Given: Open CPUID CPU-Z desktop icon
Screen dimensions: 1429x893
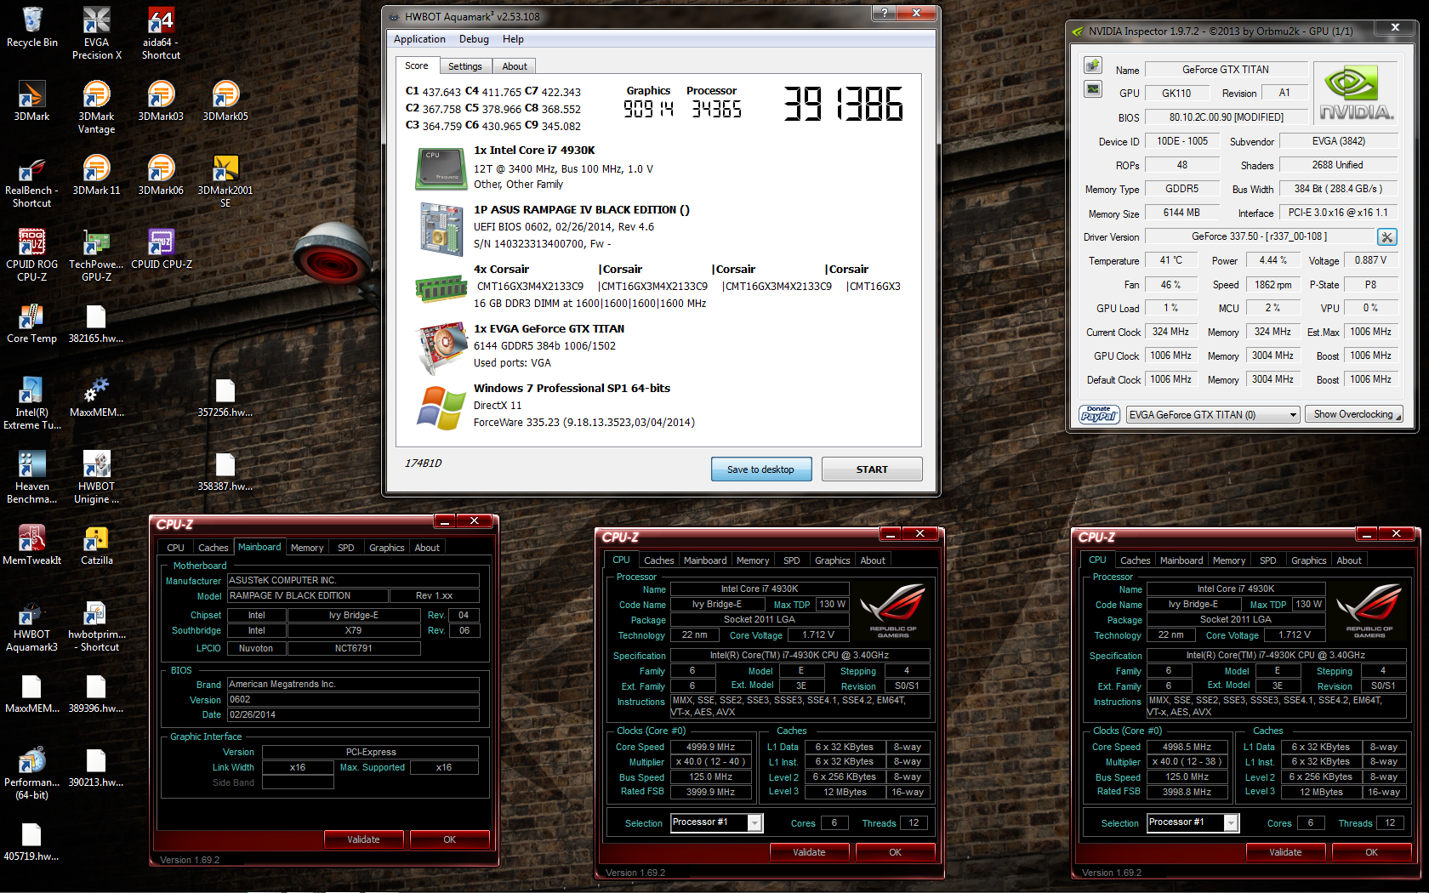Looking at the screenshot, I should [161, 248].
